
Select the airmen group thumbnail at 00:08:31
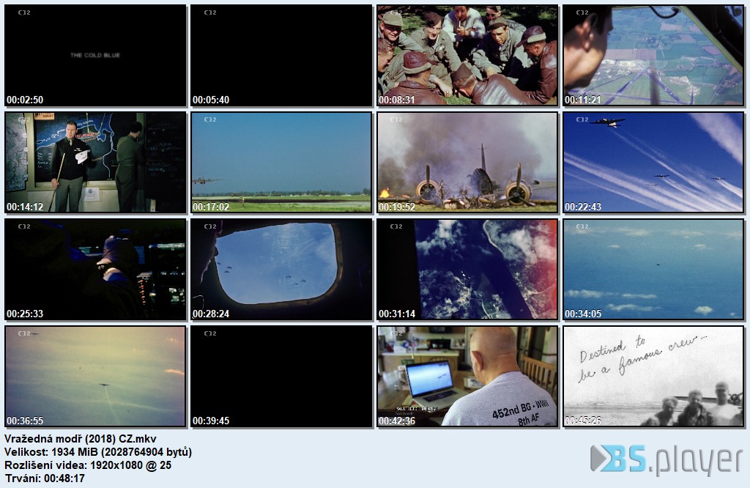click(467, 56)
